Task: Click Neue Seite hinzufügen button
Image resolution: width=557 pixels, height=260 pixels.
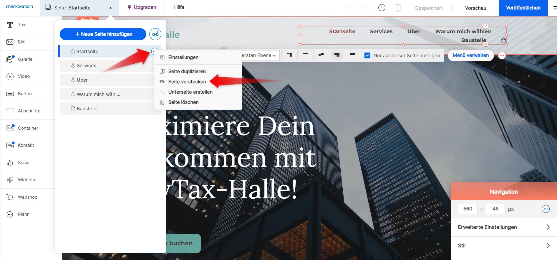Action: (x=103, y=34)
